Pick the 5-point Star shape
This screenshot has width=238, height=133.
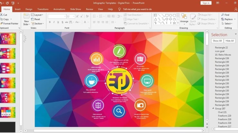click(x=174, y=23)
